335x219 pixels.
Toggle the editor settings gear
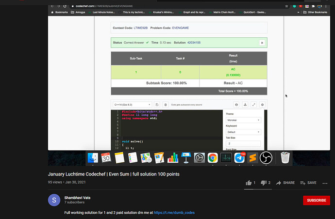point(262,105)
